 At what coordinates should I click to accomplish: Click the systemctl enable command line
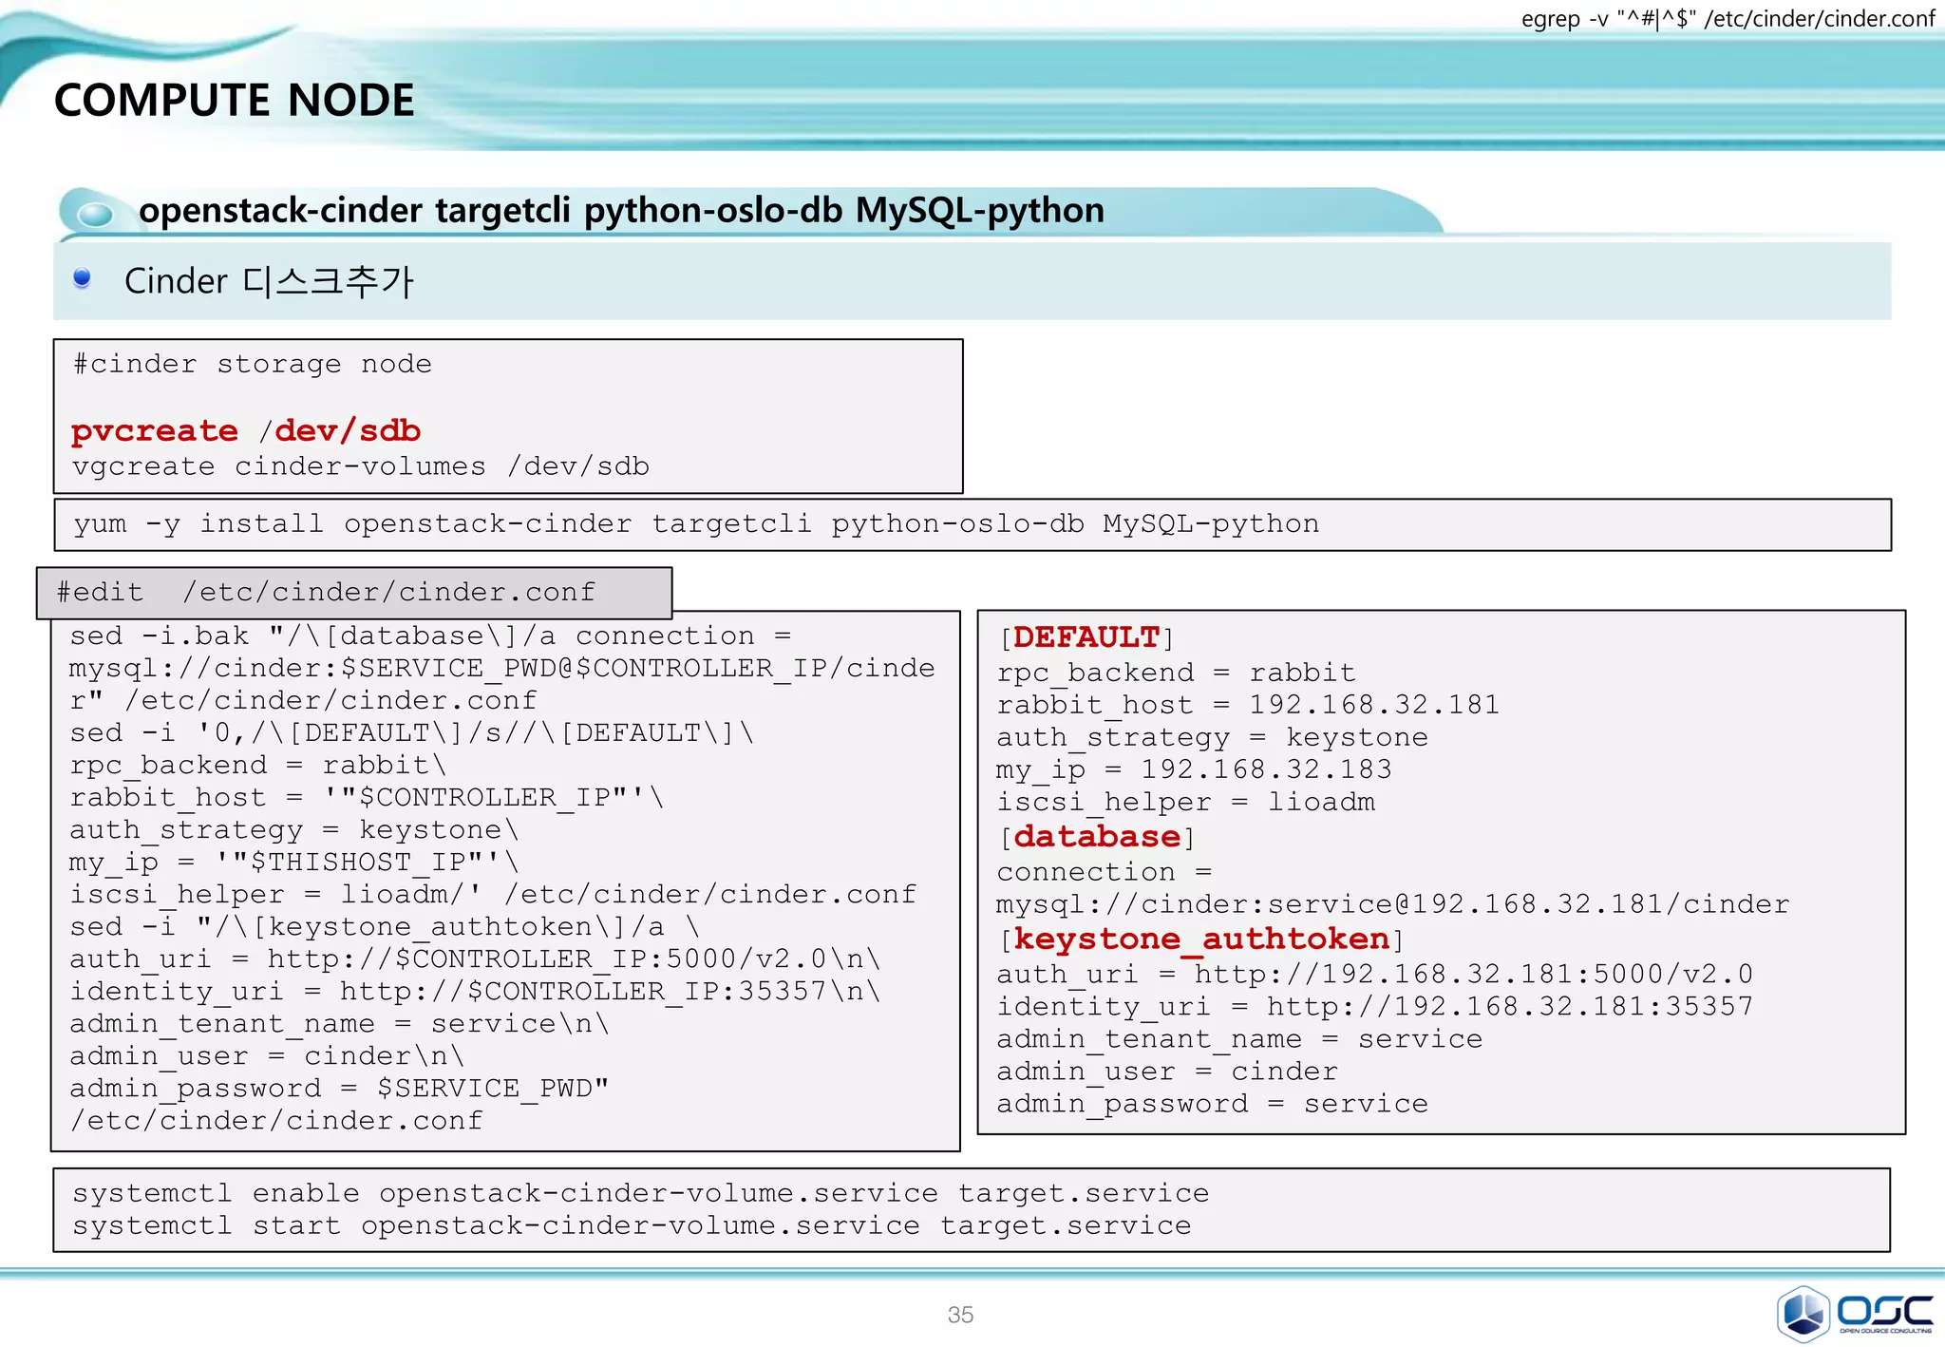point(641,1193)
